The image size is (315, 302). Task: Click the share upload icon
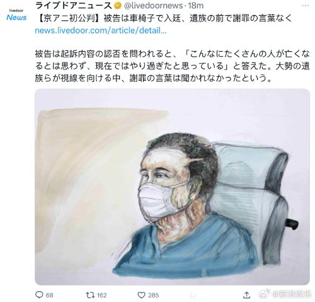246,295
